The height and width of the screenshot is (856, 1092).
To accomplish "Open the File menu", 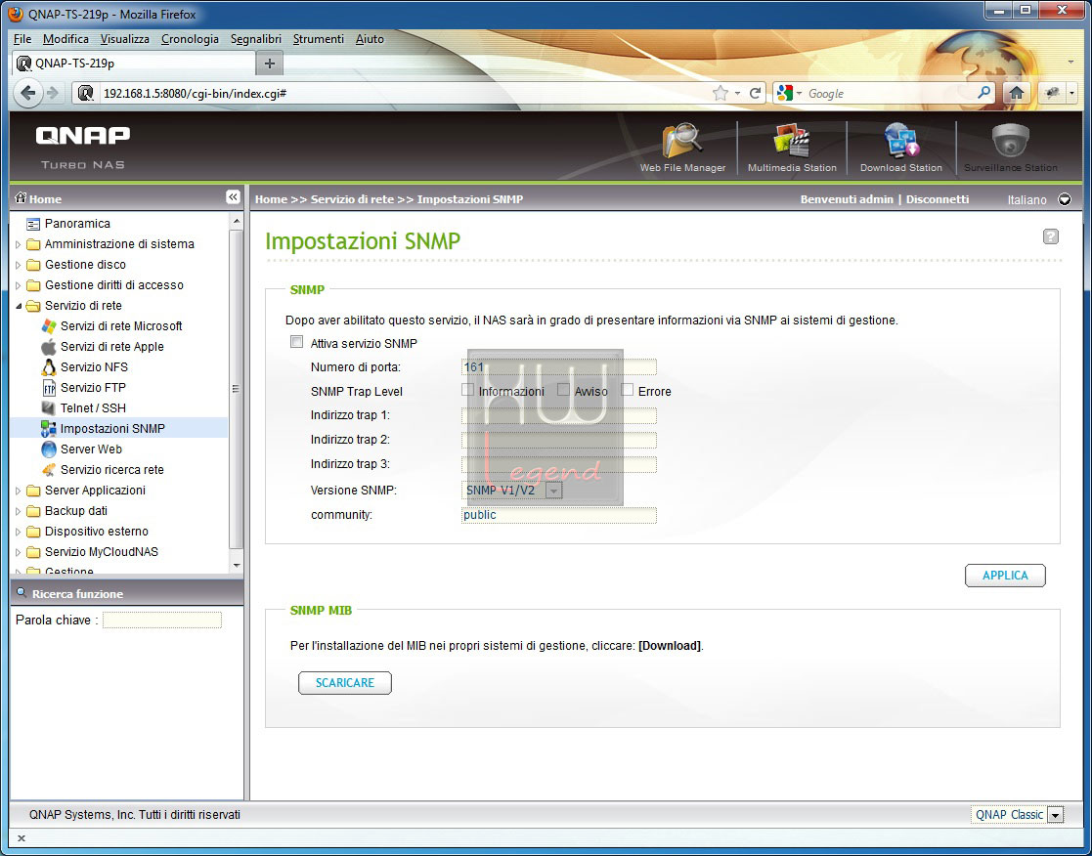I will coord(22,39).
